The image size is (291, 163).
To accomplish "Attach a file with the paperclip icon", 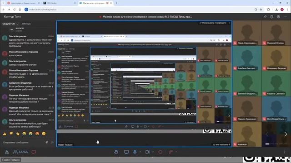I will pos(47,142).
